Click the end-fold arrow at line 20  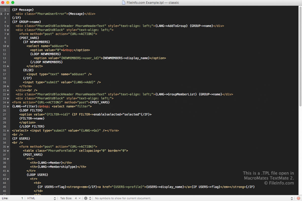(x=8, y=86)
